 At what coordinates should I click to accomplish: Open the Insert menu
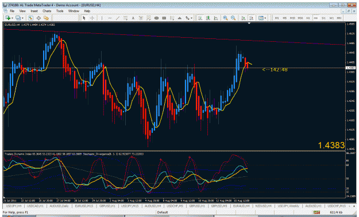pos(34,11)
